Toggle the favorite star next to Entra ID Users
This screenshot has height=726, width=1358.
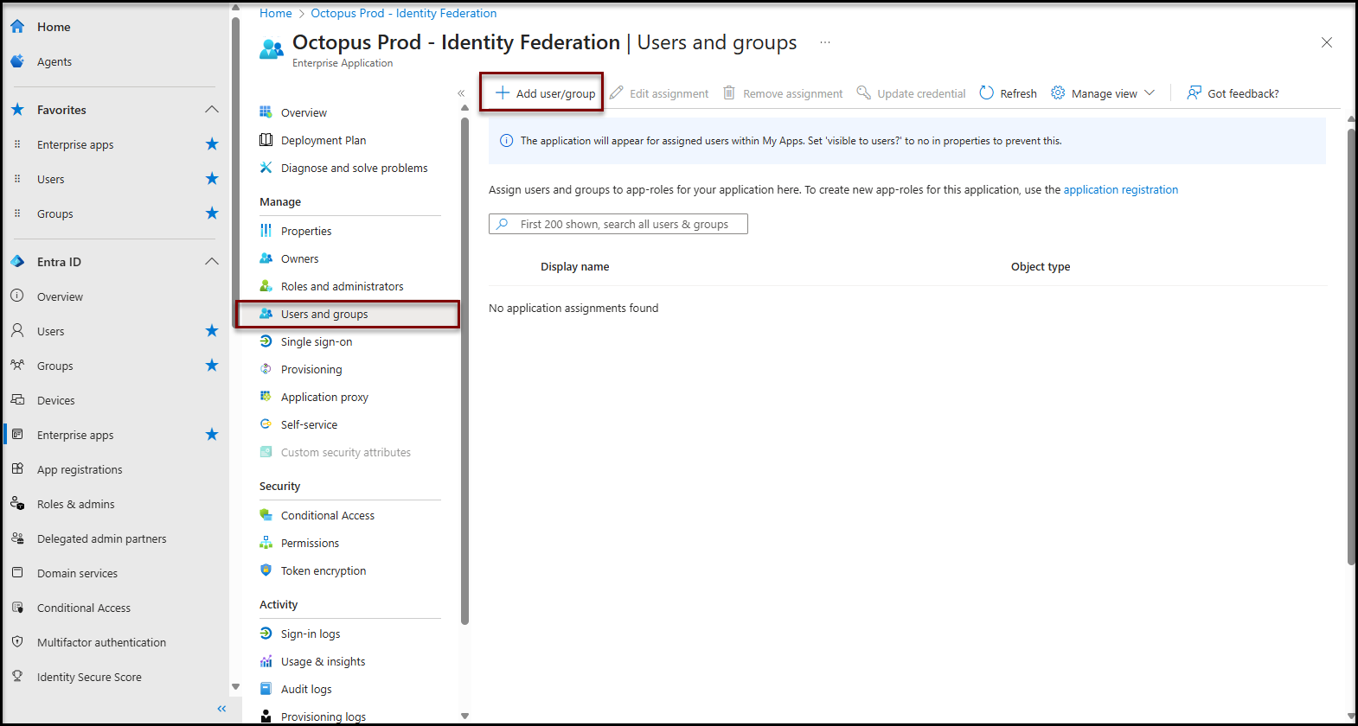point(212,331)
